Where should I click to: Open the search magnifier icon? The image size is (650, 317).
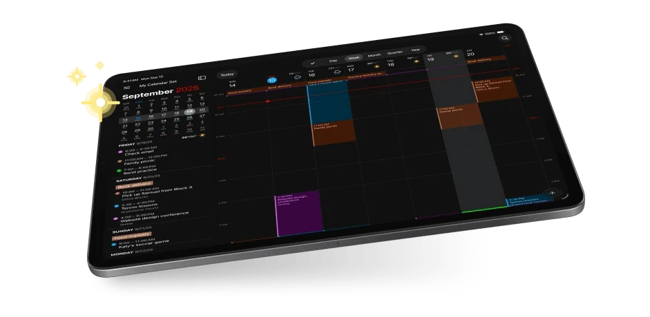pos(504,38)
